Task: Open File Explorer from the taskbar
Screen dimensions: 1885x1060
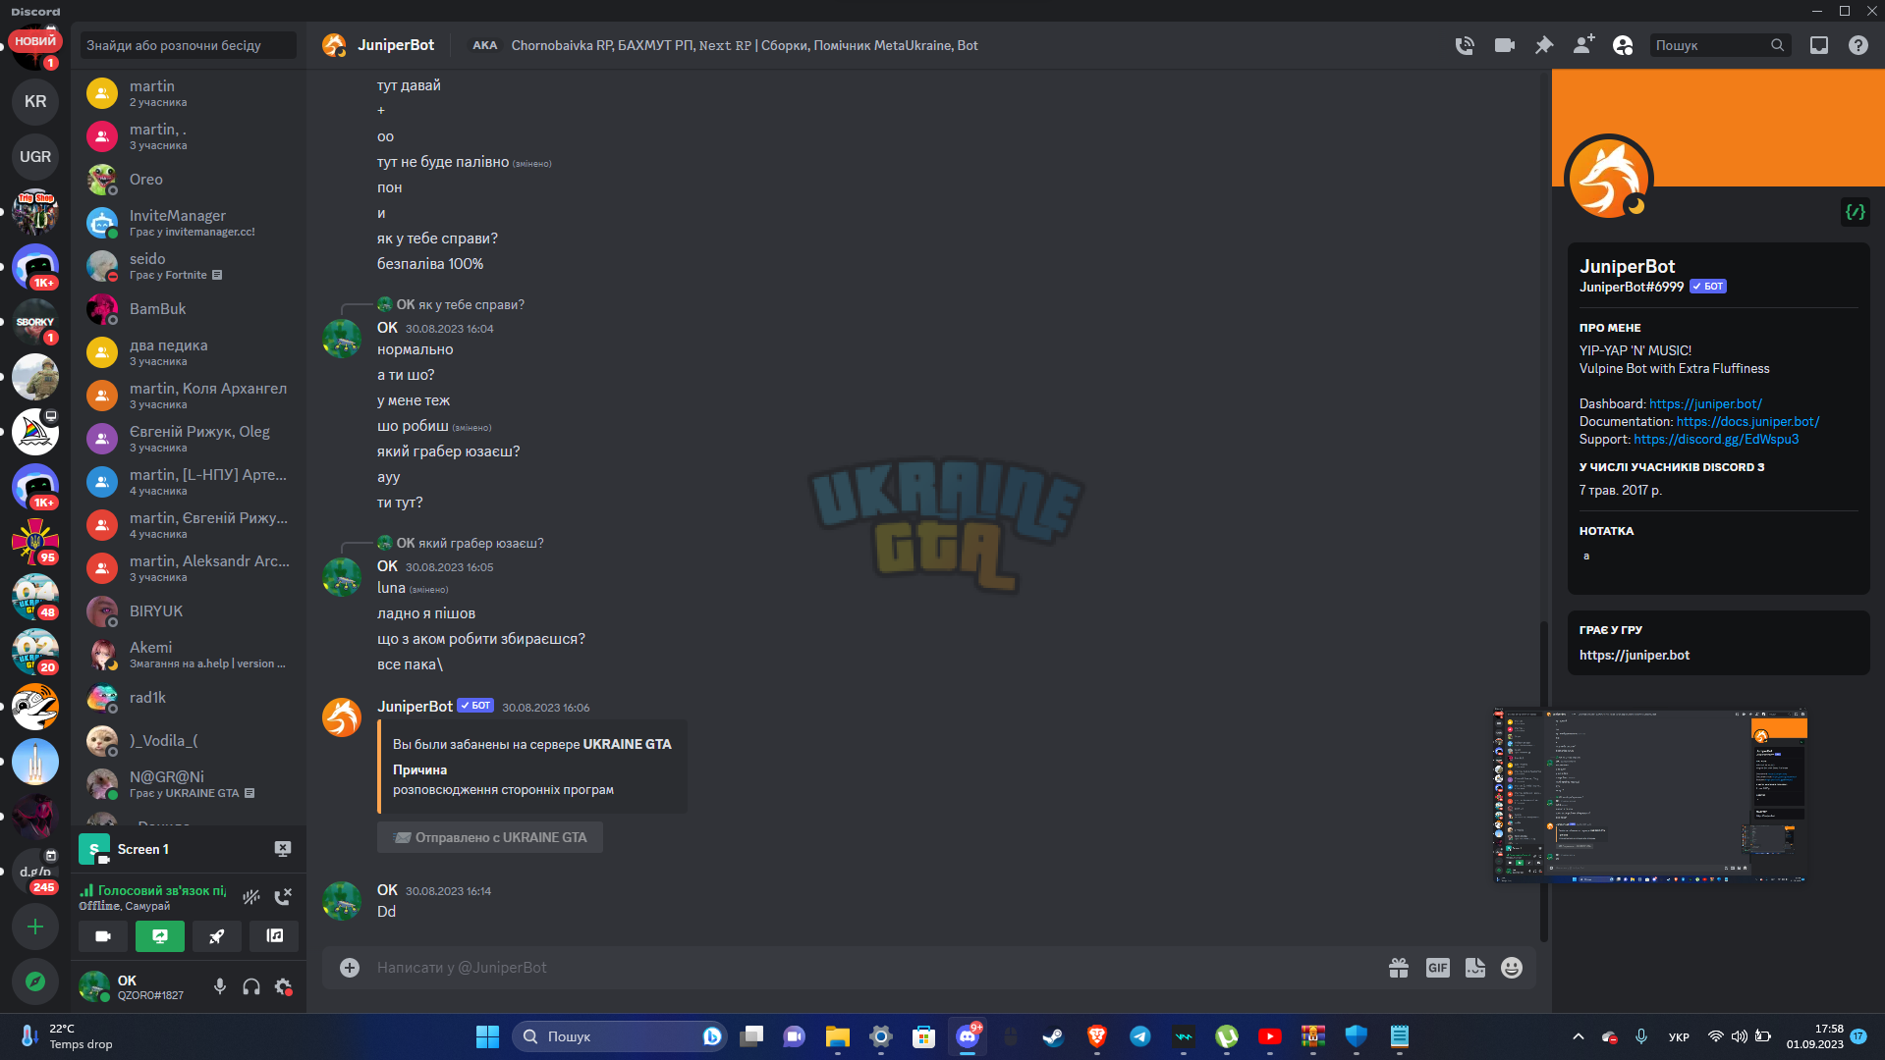Action: (837, 1036)
